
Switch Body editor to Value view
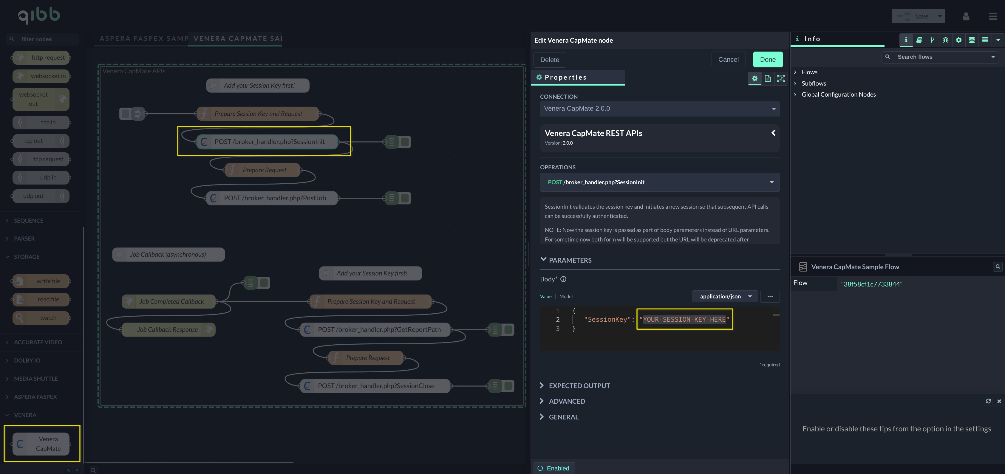click(545, 297)
